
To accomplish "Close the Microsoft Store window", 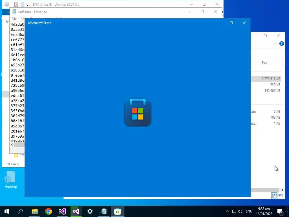I will coord(244,23).
